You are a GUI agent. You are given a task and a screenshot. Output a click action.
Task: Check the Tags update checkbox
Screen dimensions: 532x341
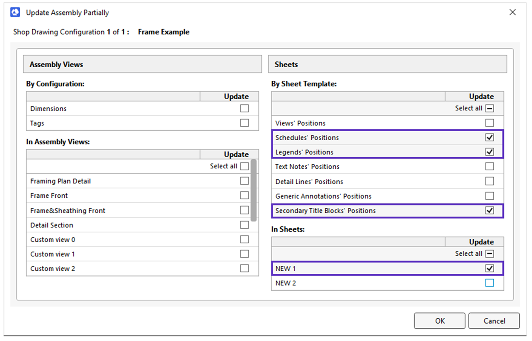tap(244, 123)
